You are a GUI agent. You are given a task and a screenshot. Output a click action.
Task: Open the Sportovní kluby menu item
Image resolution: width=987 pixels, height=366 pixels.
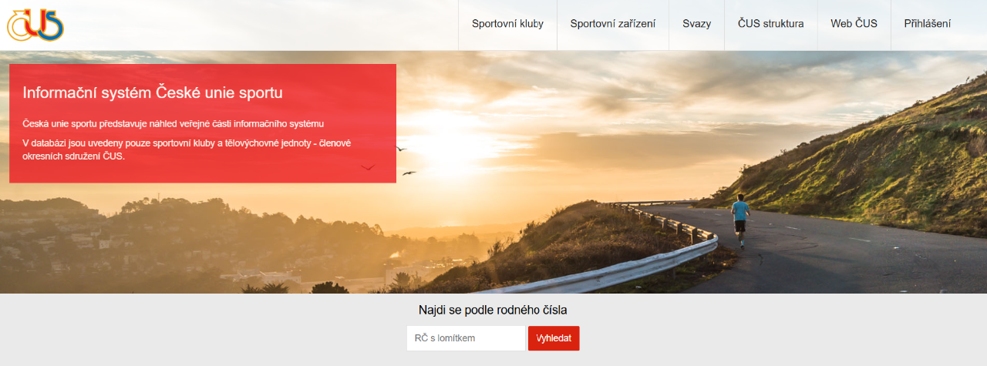(x=507, y=24)
